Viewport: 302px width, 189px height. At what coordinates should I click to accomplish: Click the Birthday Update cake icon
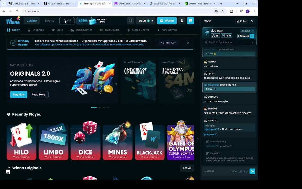click(x=13, y=43)
